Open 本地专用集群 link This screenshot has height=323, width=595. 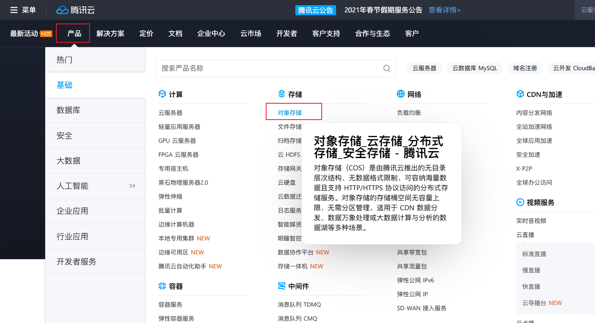pos(176,238)
